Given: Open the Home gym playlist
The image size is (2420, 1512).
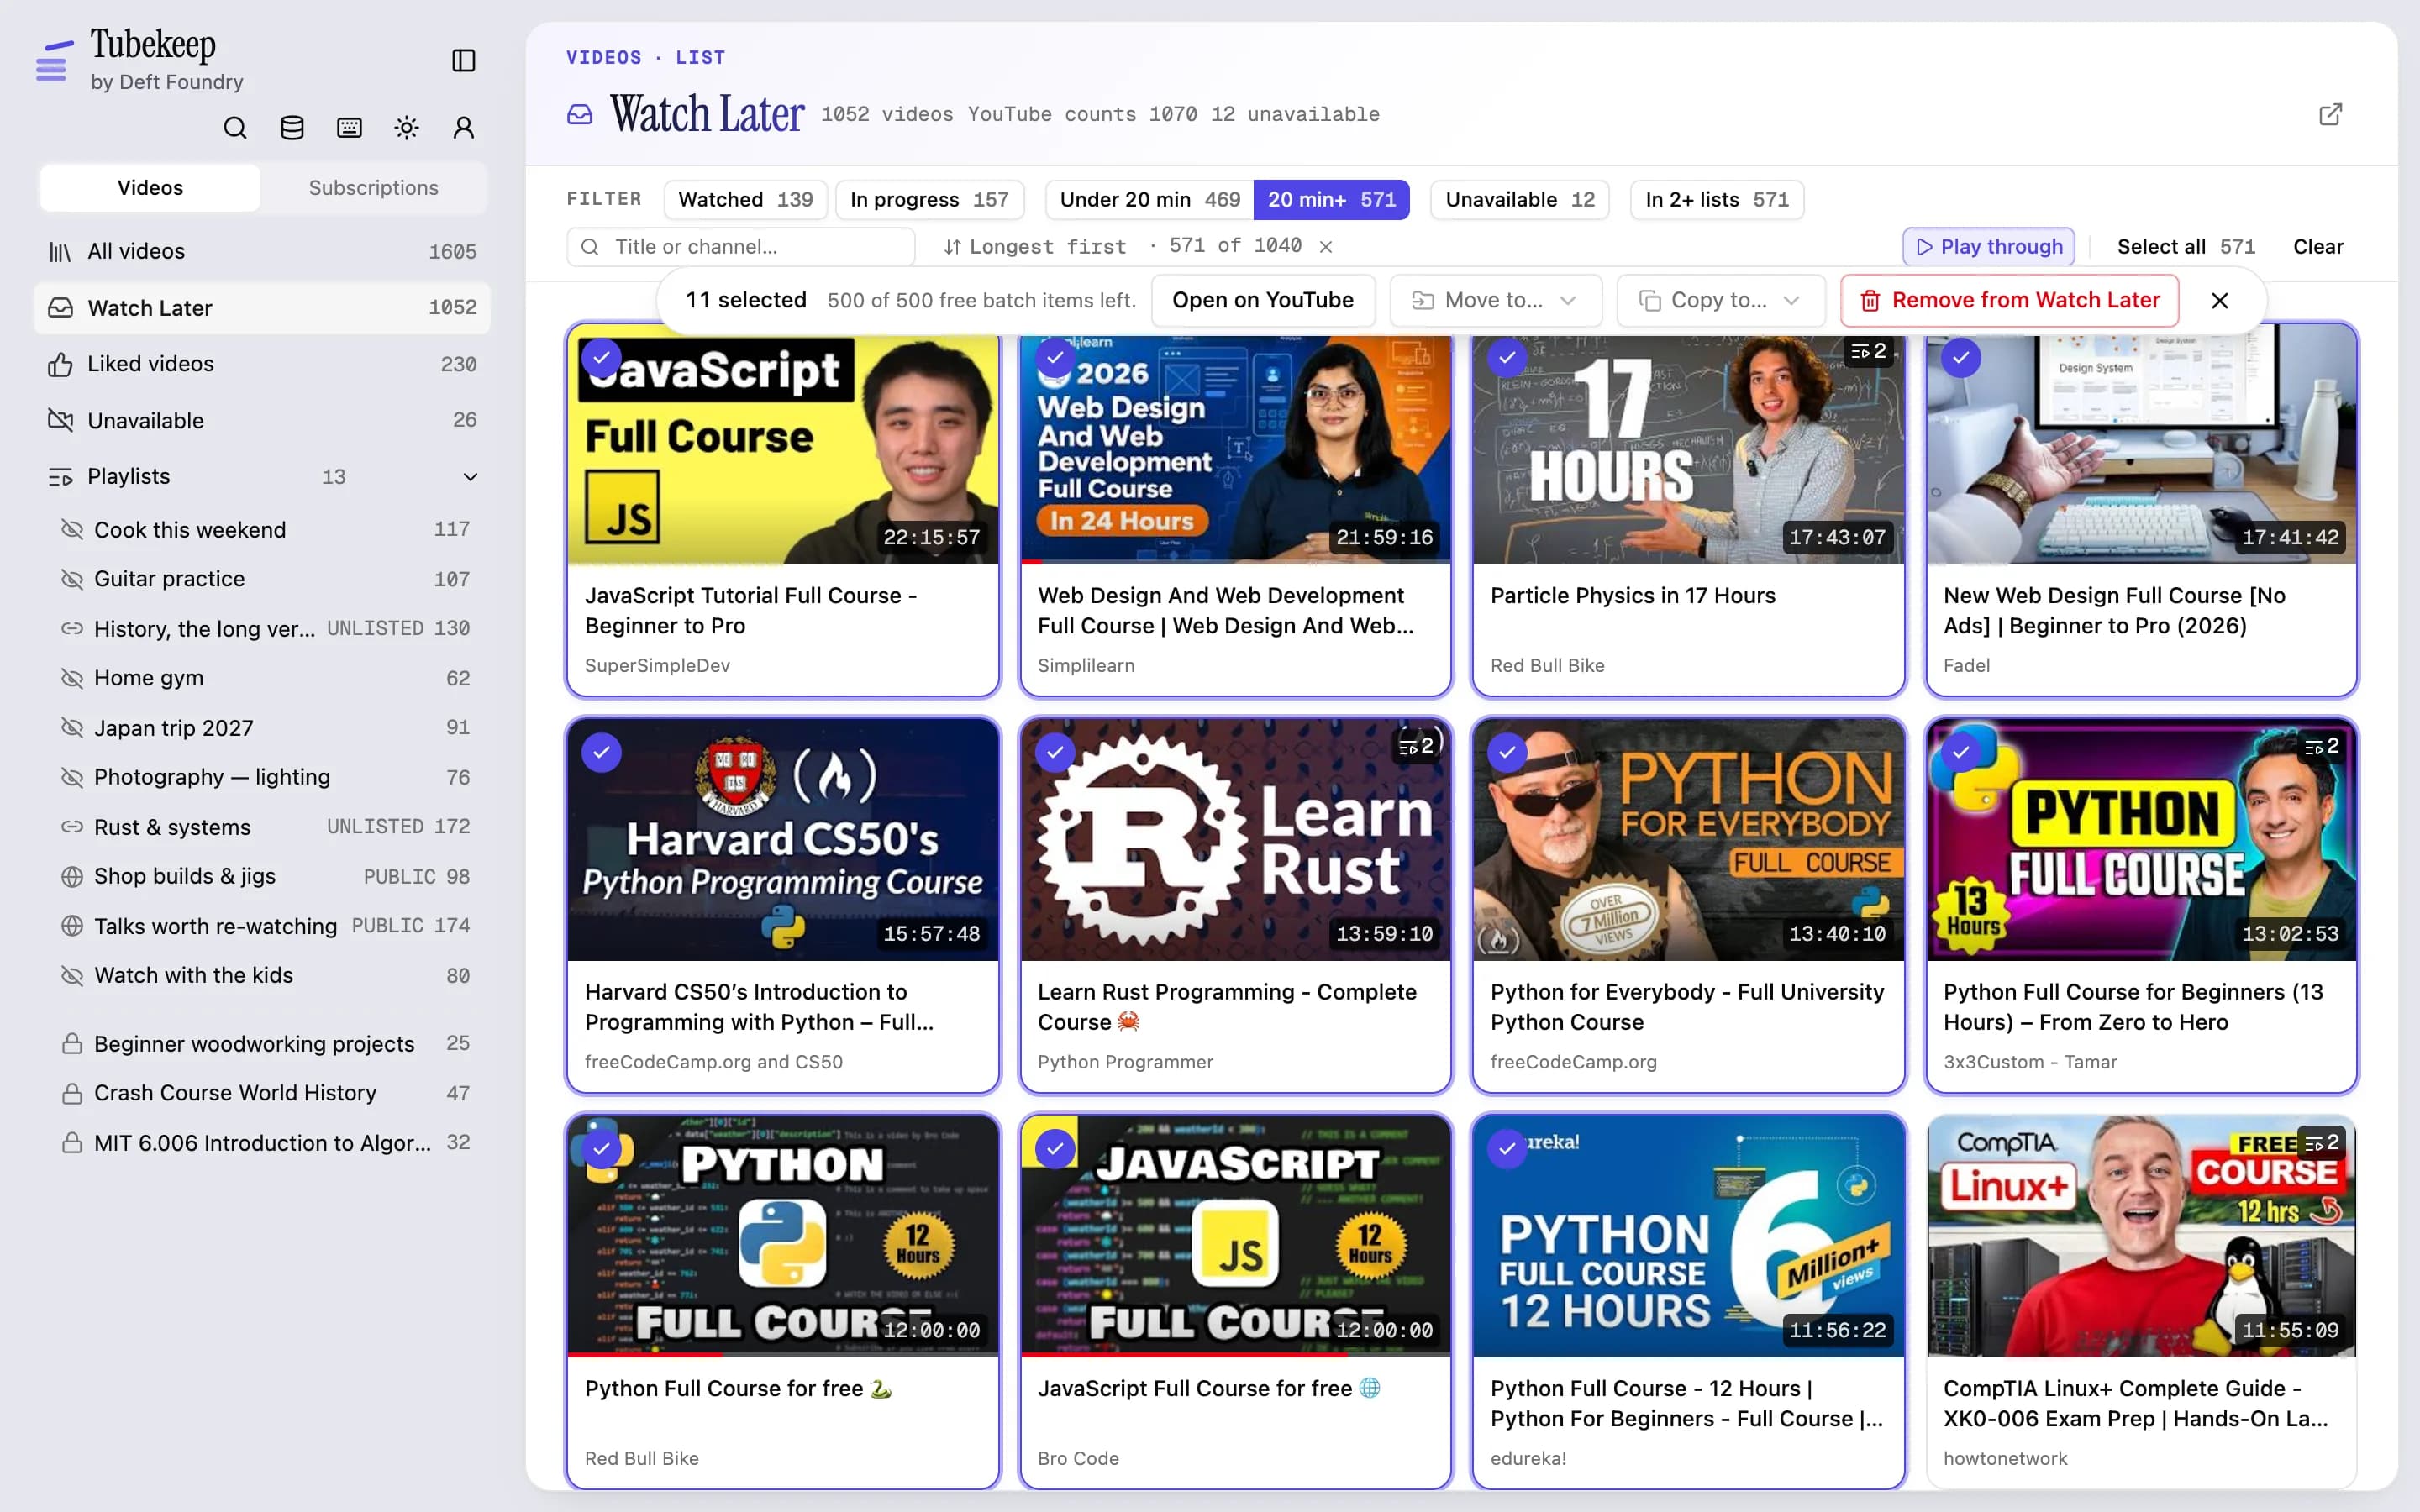Looking at the screenshot, I should coord(265,678).
